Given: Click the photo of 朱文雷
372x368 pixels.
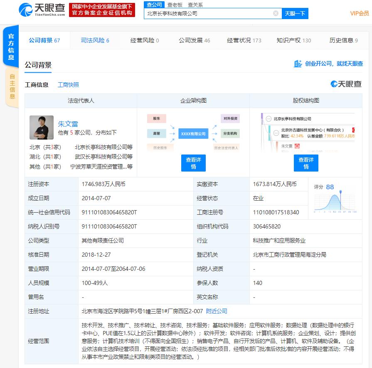Looking at the screenshot, I should click(42, 128).
